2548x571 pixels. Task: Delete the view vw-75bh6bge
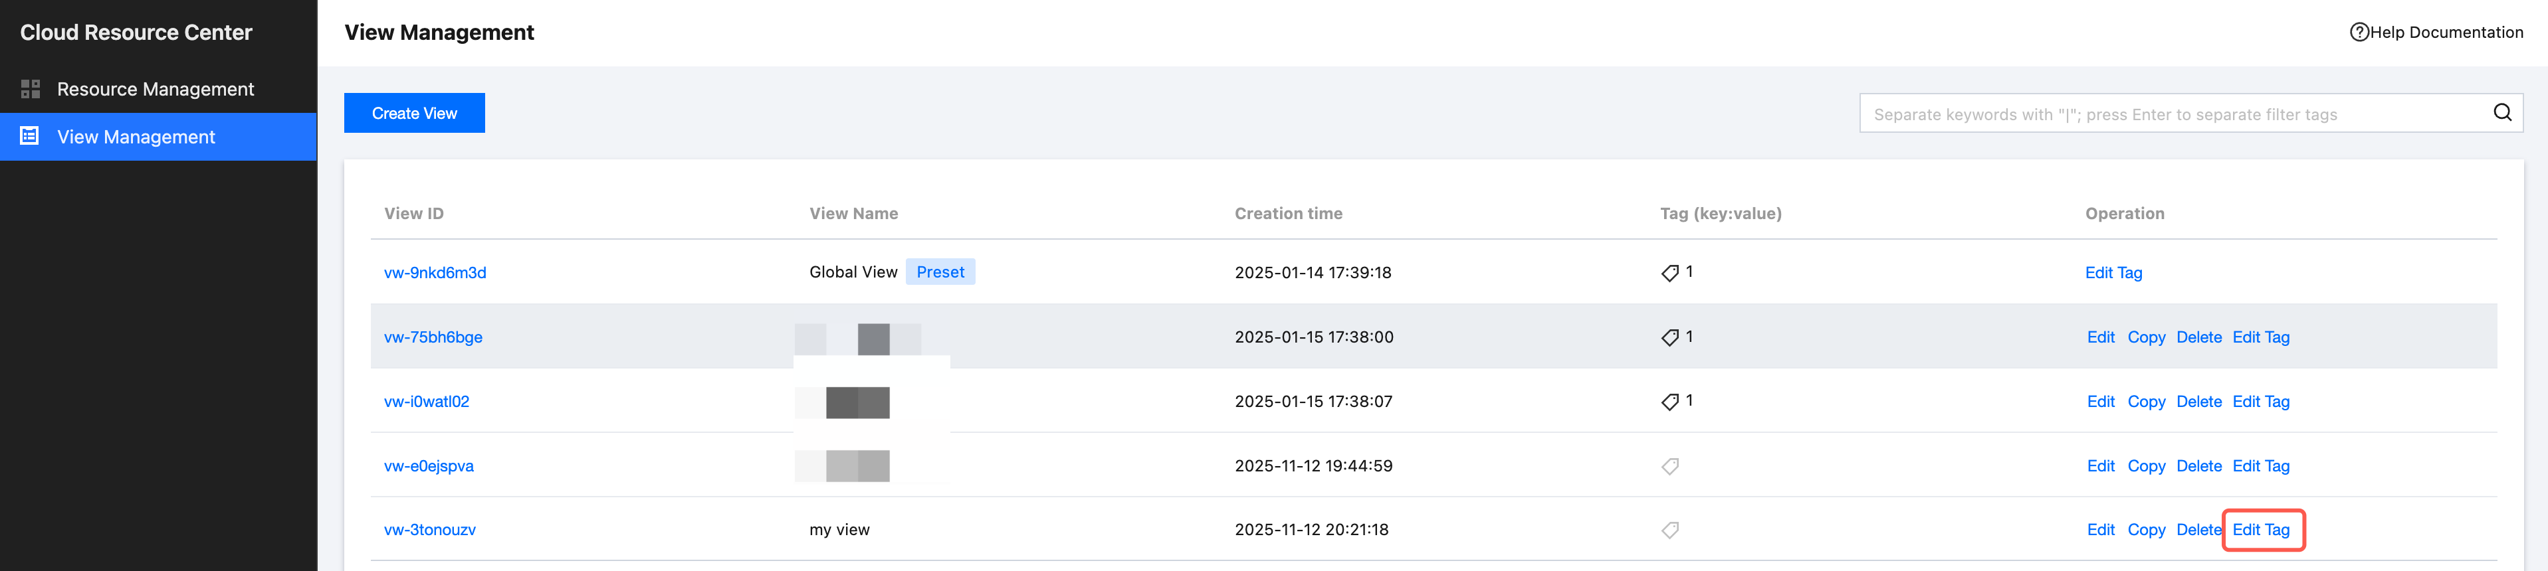tap(2198, 337)
